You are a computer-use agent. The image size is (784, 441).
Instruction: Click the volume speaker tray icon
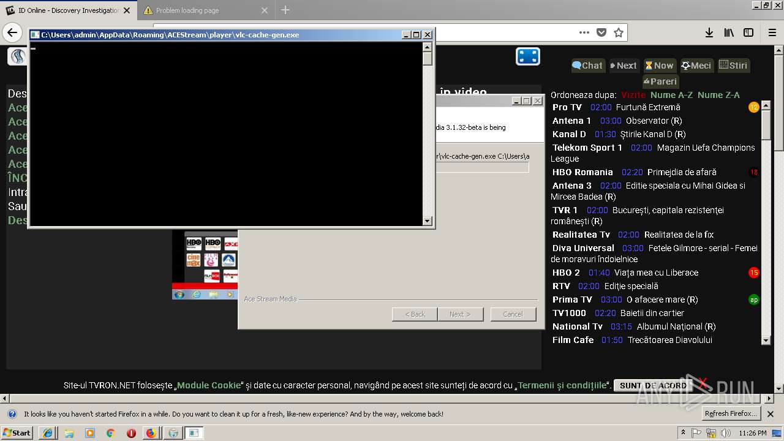(x=725, y=433)
